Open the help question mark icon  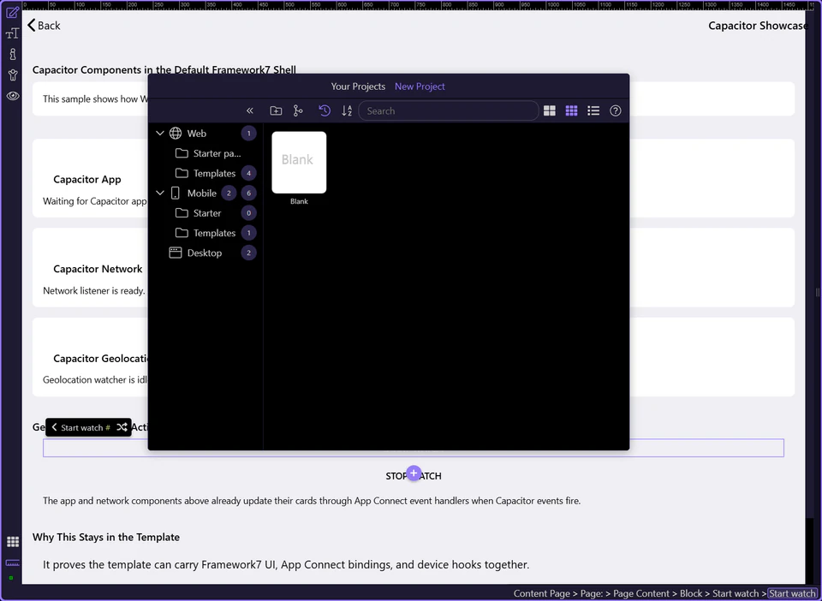point(616,110)
